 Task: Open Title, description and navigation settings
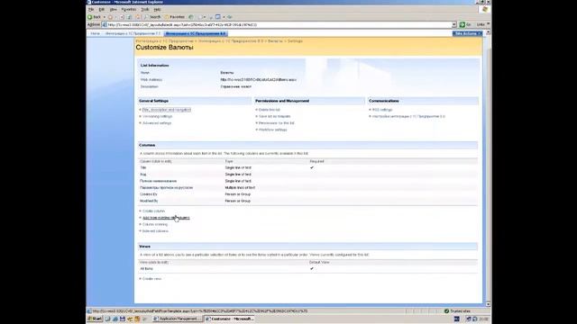tap(166, 110)
